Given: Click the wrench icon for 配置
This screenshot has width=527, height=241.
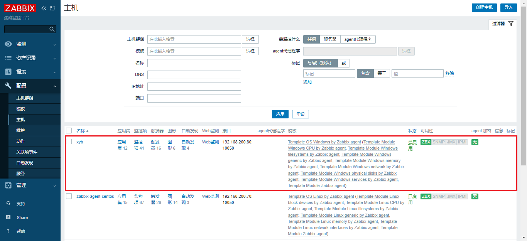Looking at the screenshot, I should click(x=8, y=86).
